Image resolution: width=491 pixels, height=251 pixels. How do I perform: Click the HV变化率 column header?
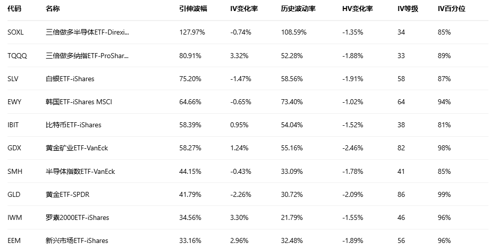(x=357, y=9)
